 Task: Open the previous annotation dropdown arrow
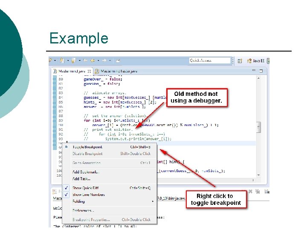click(x=79, y=60)
